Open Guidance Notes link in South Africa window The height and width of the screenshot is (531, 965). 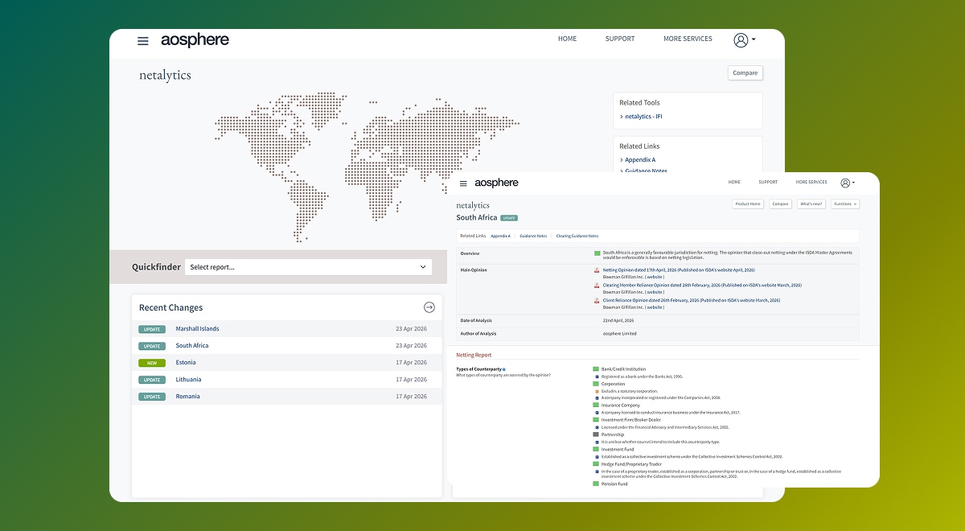(533, 236)
